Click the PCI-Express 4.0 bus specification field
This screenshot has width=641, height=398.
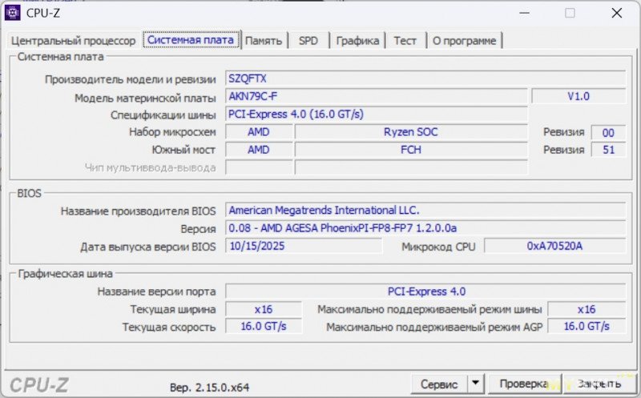(376, 115)
